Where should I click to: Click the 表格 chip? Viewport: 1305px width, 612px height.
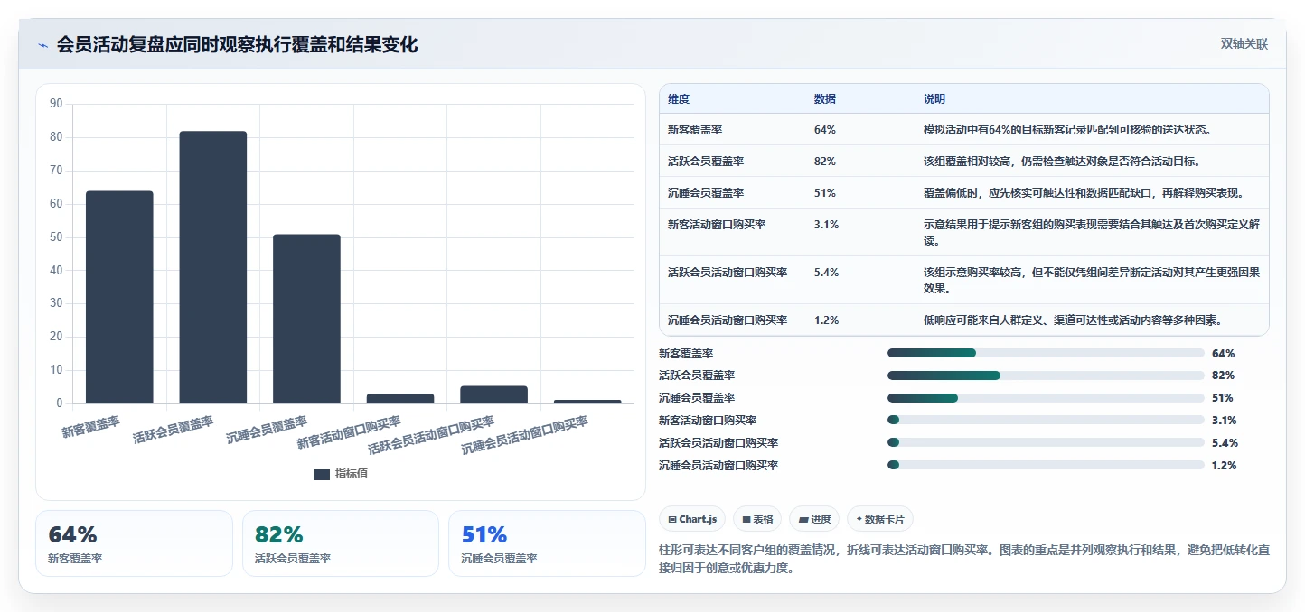(x=757, y=519)
